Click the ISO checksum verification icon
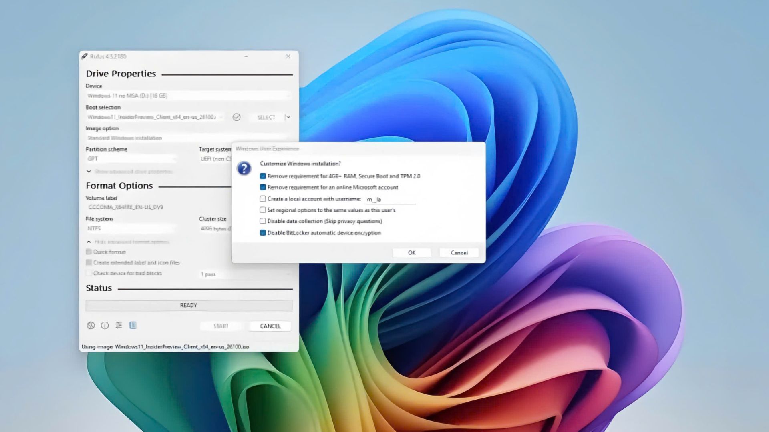 237,117
